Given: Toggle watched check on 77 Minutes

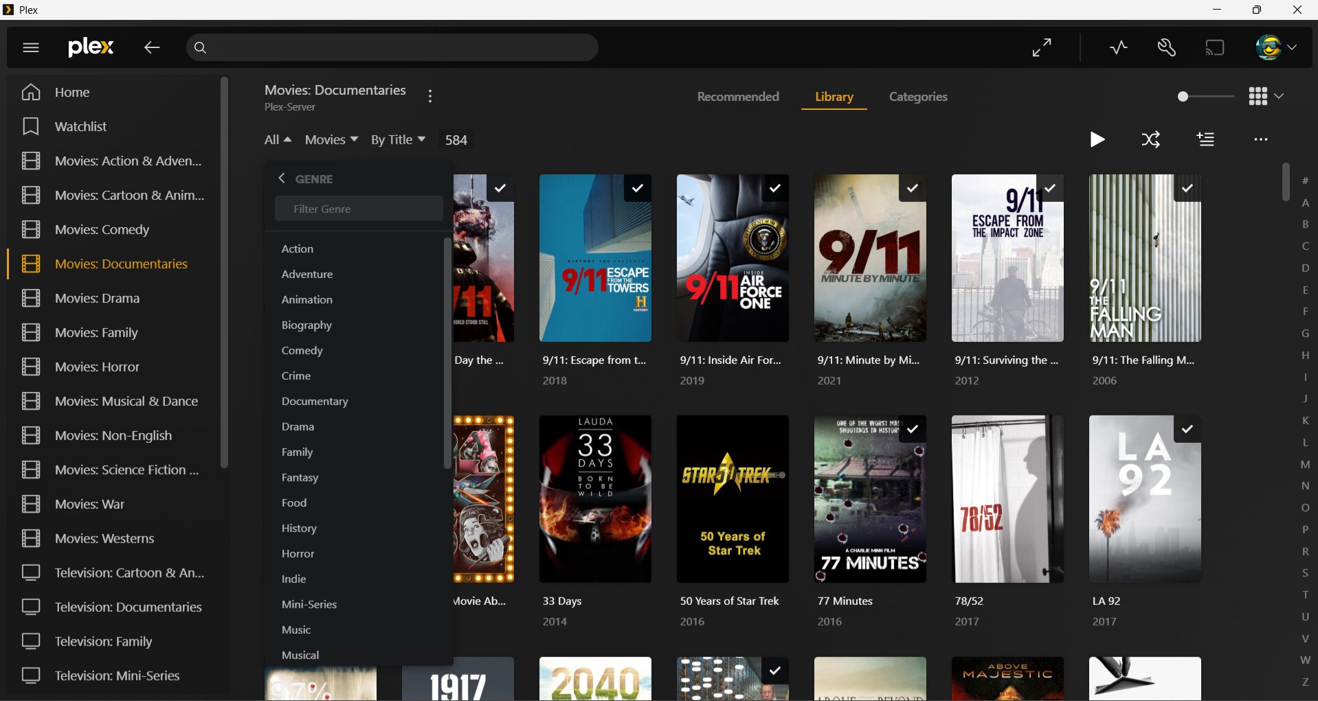Looking at the screenshot, I should click(913, 429).
